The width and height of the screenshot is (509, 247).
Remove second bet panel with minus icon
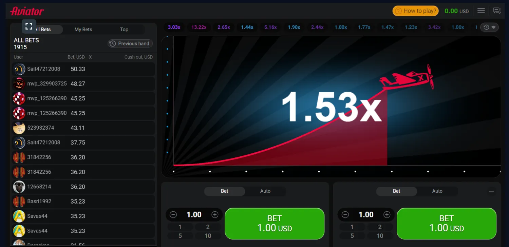[491, 191]
